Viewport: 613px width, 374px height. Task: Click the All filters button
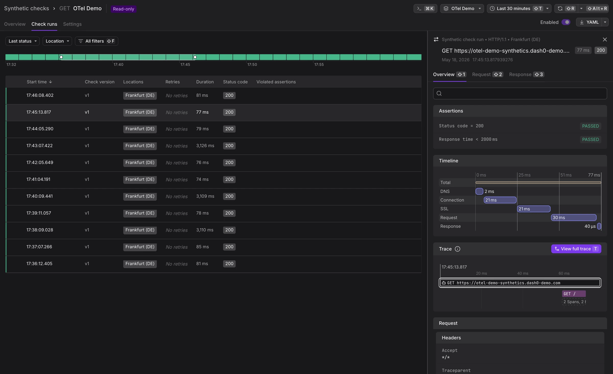(x=97, y=41)
